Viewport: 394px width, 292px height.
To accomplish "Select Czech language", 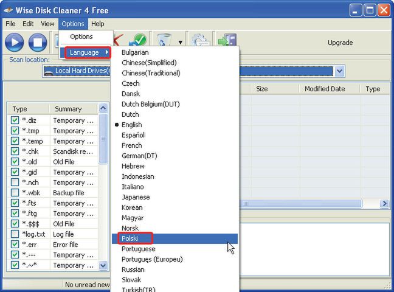I will point(175,83).
